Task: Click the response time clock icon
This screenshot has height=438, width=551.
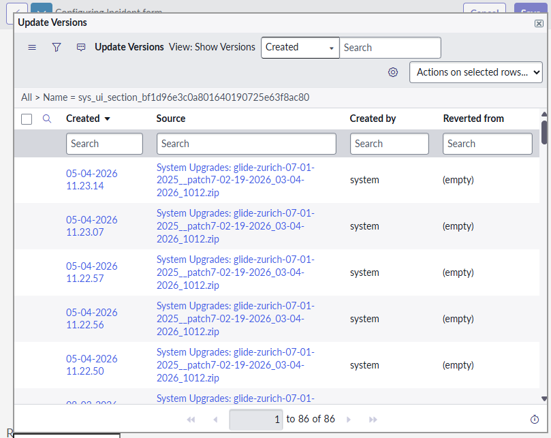Action: click(x=535, y=420)
